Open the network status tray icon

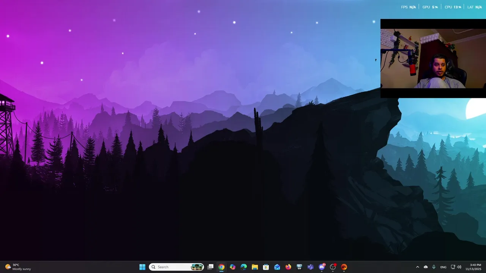click(x=453, y=267)
